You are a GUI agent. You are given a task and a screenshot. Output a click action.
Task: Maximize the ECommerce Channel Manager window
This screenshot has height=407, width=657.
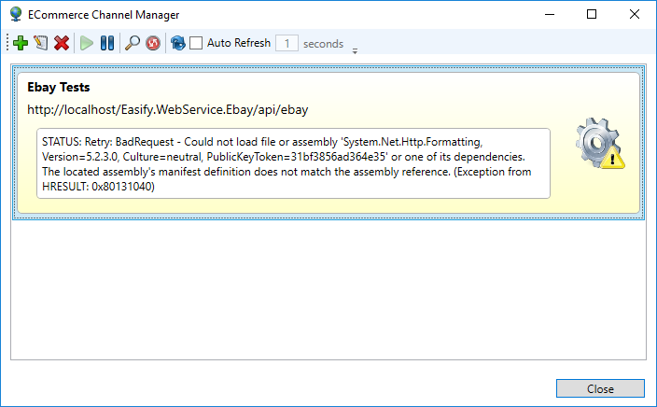(x=591, y=14)
